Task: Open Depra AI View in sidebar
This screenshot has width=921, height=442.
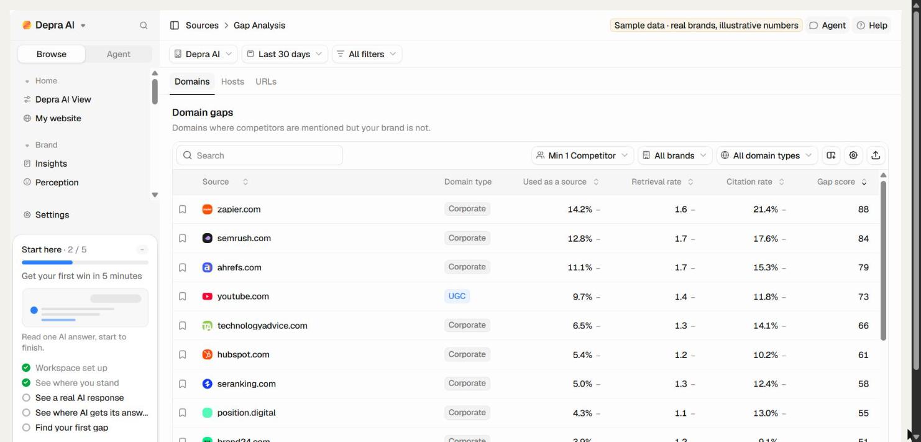Action: click(x=57, y=99)
